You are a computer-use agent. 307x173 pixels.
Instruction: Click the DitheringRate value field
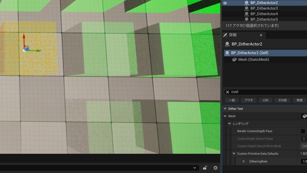(x=304, y=161)
